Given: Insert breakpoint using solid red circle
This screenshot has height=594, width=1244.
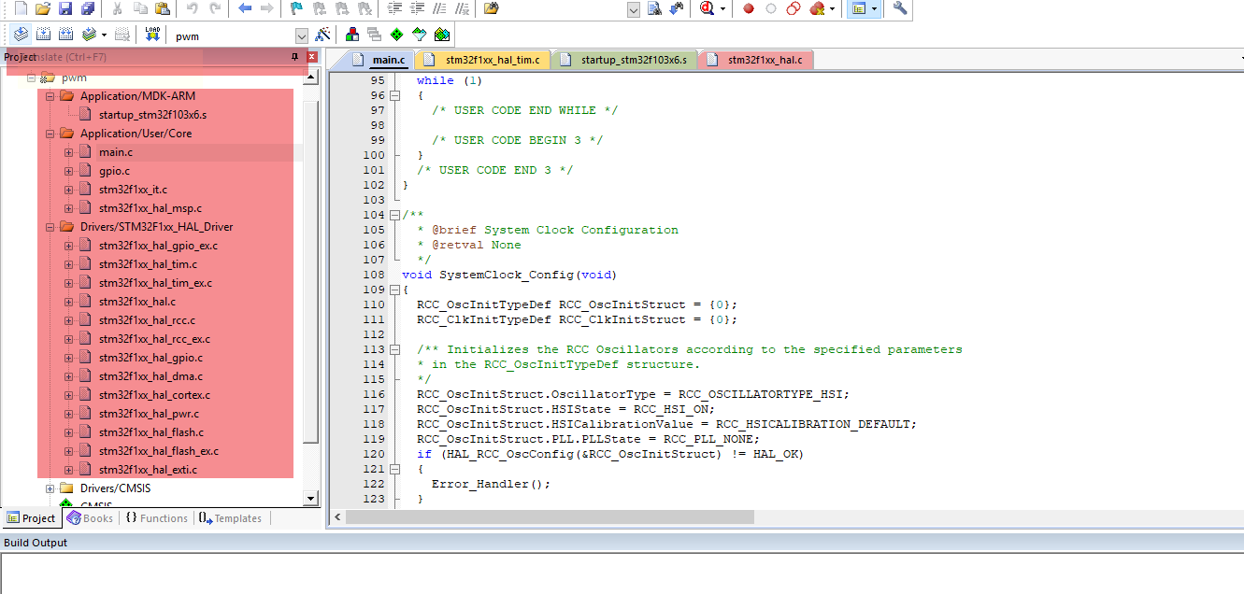Looking at the screenshot, I should [x=749, y=8].
